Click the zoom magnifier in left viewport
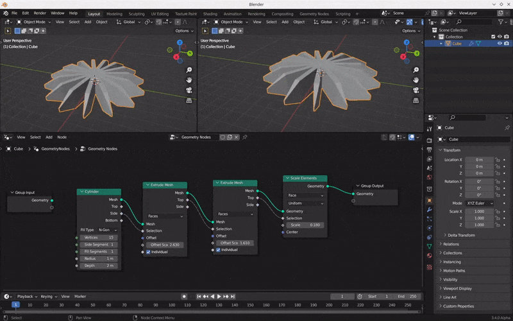513x321 pixels. (190, 69)
